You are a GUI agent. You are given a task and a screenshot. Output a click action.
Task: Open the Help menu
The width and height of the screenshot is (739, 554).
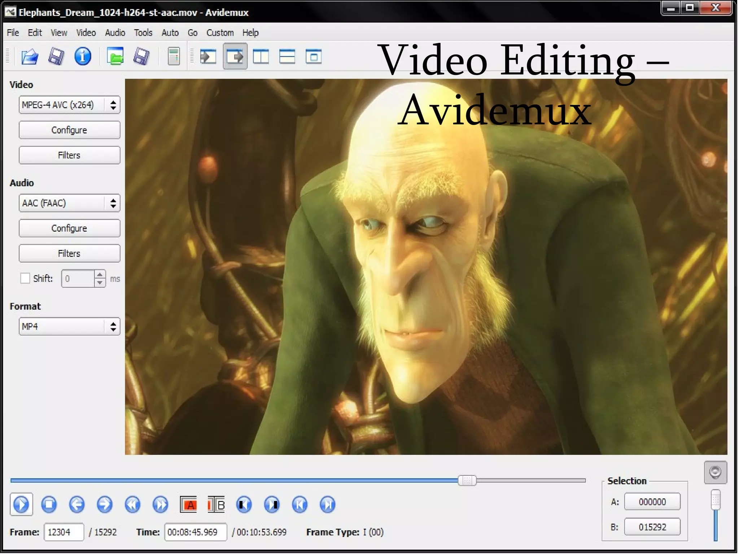coord(250,32)
